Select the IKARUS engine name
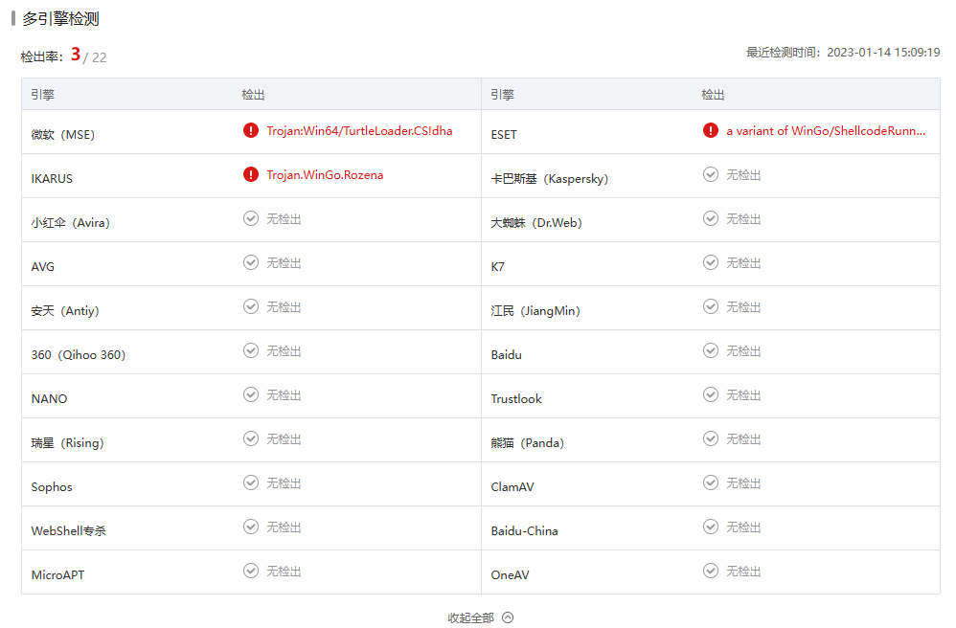This screenshot has width=956, height=628. coord(52,178)
